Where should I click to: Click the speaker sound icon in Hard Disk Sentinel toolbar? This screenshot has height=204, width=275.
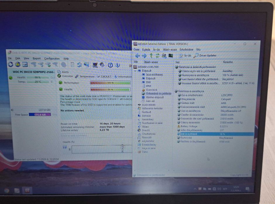[x=102, y=65]
